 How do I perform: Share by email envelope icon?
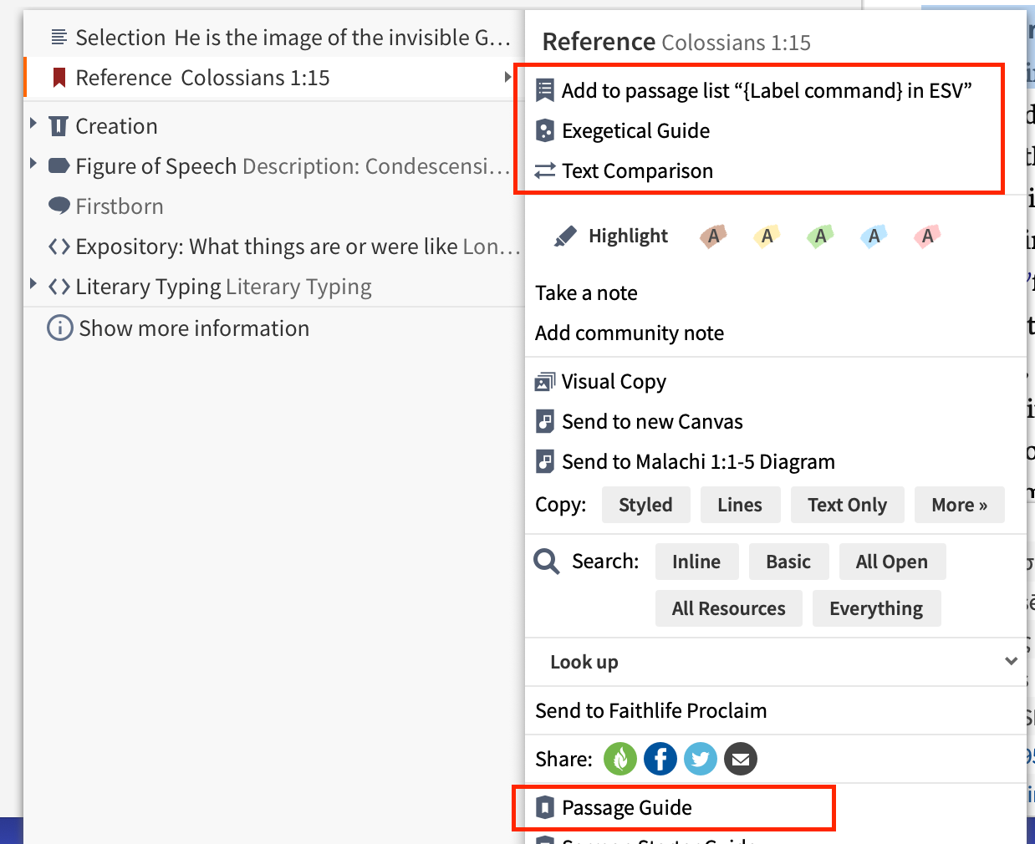pos(741,759)
